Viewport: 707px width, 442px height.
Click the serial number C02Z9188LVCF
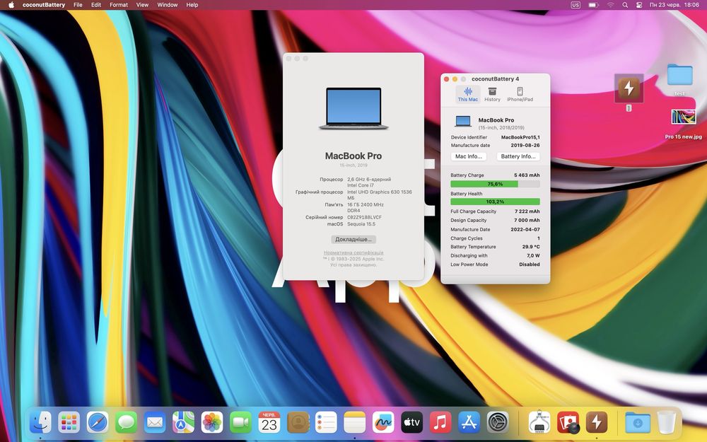[x=364, y=217]
